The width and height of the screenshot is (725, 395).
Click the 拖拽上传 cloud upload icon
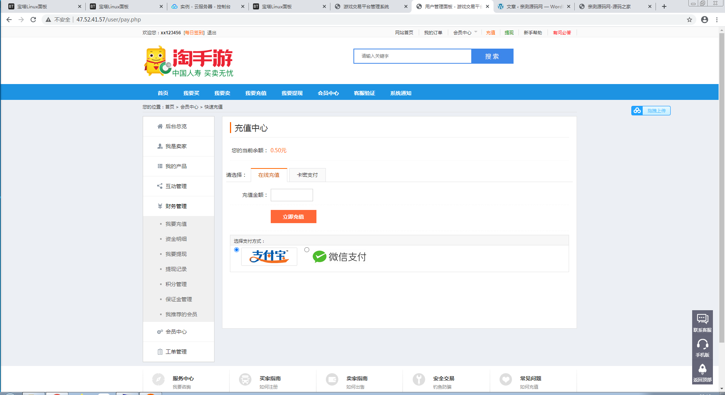(x=637, y=110)
